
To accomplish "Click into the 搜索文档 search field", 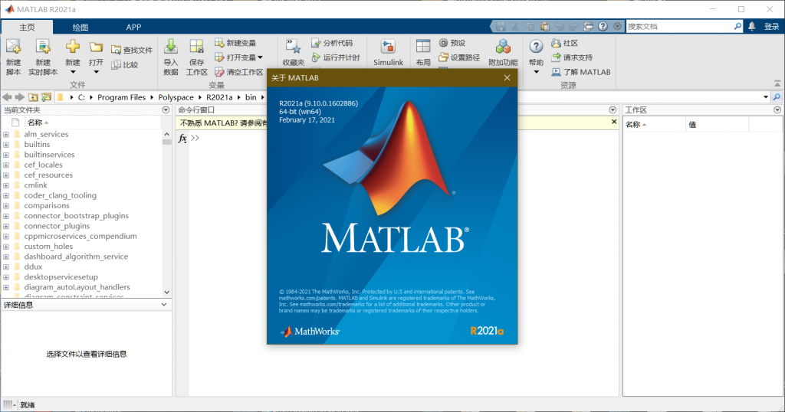I will point(679,27).
